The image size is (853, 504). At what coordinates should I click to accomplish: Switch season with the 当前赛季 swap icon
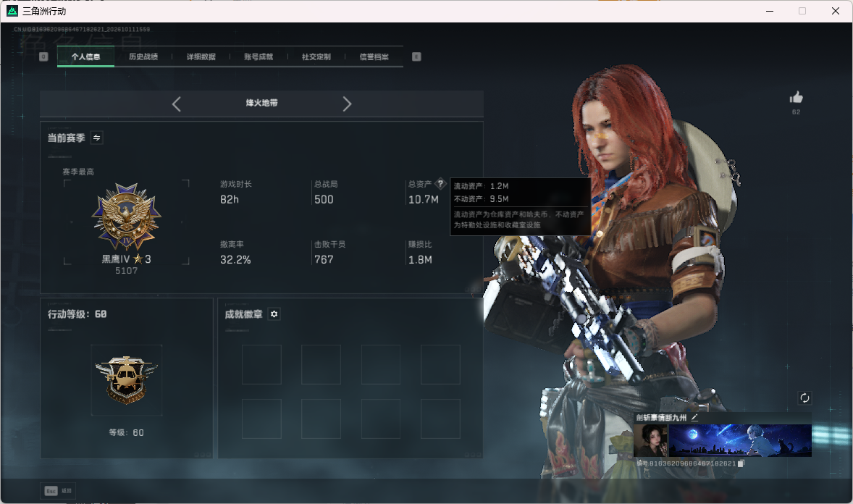point(97,138)
